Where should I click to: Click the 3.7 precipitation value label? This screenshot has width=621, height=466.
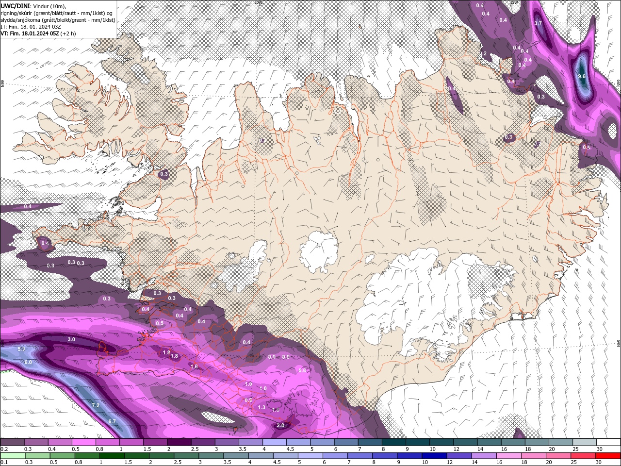click(x=538, y=23)
